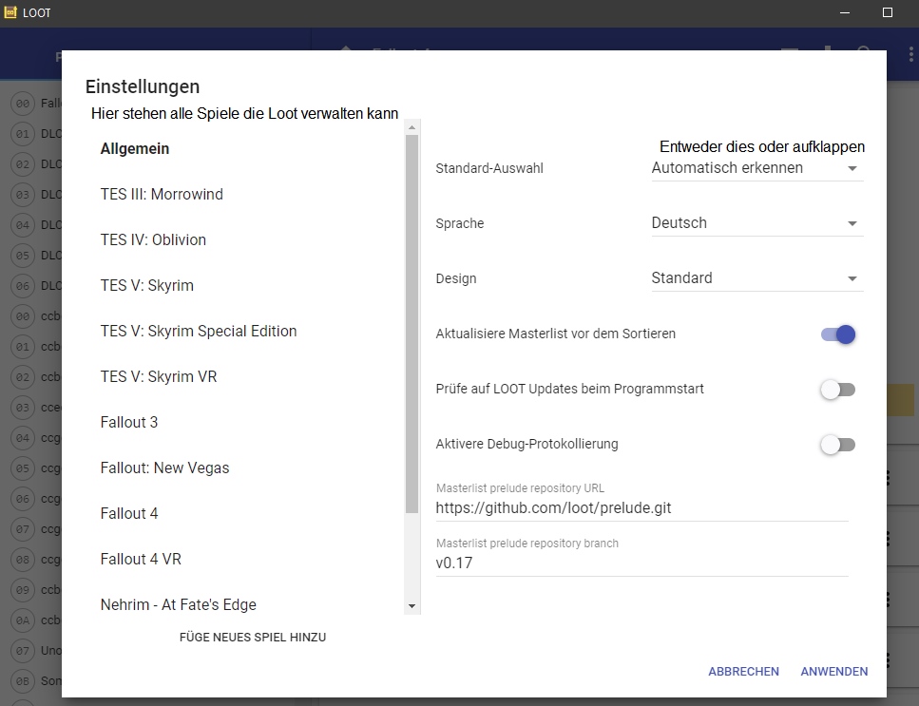Select TES V: Skyrim Special Edition
The width and height of the screenshot is (919, 706).
coord(199,332)
